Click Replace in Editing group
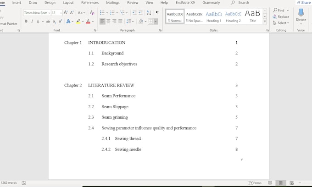 point(281,16)
